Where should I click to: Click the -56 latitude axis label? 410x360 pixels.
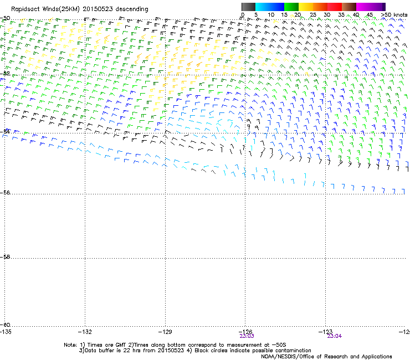[5, 193]
